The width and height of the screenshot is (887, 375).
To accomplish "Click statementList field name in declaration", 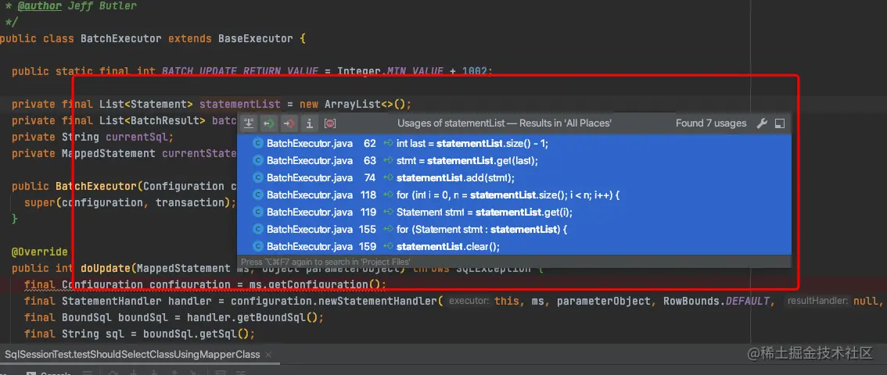I will coord(240,104).
